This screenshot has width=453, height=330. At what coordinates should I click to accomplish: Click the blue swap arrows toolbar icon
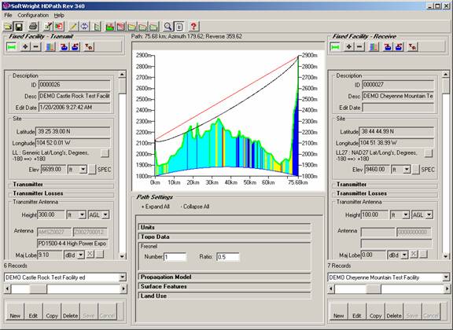84,27
